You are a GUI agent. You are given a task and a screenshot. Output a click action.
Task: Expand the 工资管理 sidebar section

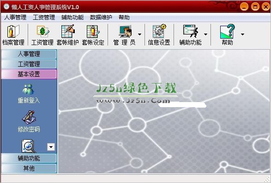29,64
